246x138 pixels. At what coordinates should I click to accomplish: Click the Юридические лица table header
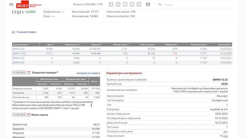[76, 79]
